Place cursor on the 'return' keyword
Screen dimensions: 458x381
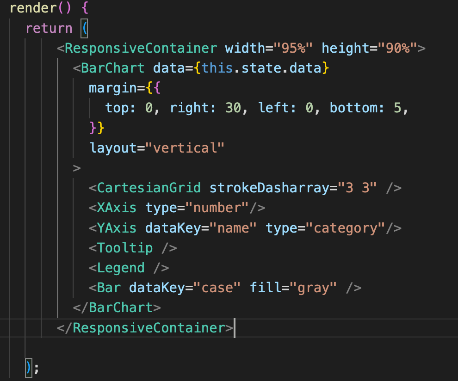49,28
